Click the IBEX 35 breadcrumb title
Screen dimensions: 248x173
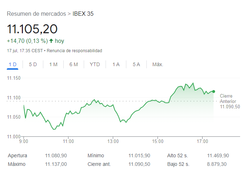[83, 14]
